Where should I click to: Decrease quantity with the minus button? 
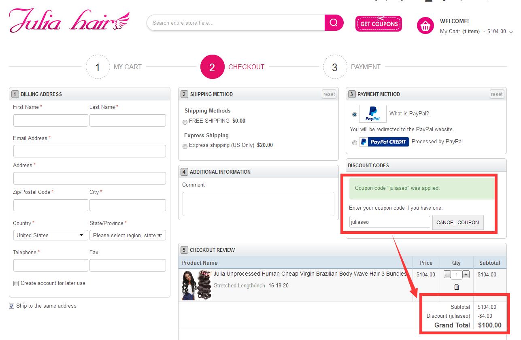[447, 274]
